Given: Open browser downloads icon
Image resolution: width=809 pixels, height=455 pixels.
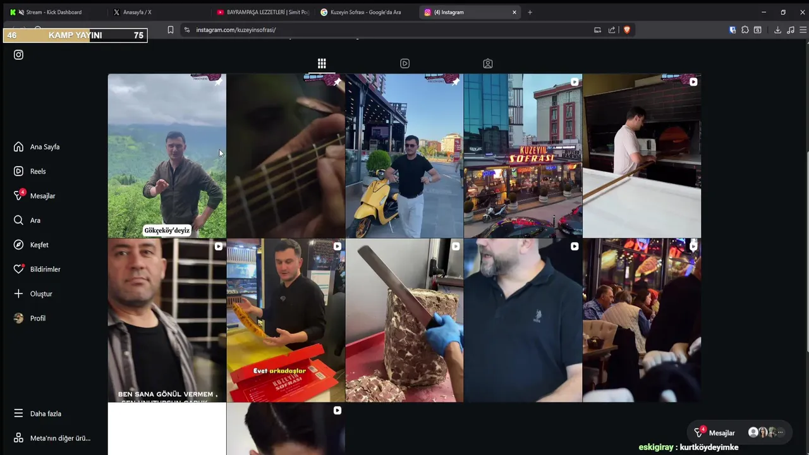Looking at the screenshot, I should [x=777, y=30].
